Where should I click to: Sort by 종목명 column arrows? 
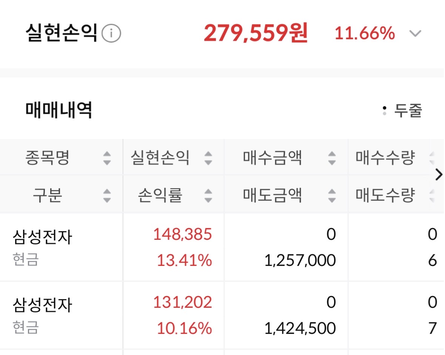coord(107,158)
